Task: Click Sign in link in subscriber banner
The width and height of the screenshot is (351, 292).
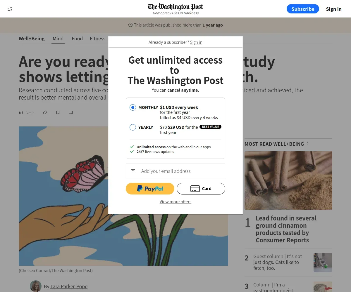Action: [x=196, y=42]
